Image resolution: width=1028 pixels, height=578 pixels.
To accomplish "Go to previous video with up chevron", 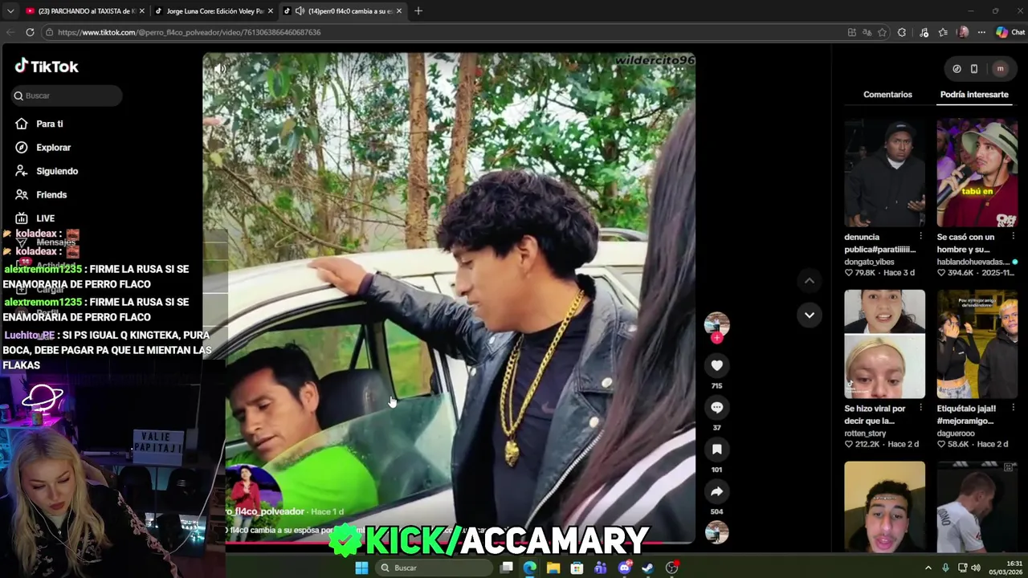I will (809, 281).
